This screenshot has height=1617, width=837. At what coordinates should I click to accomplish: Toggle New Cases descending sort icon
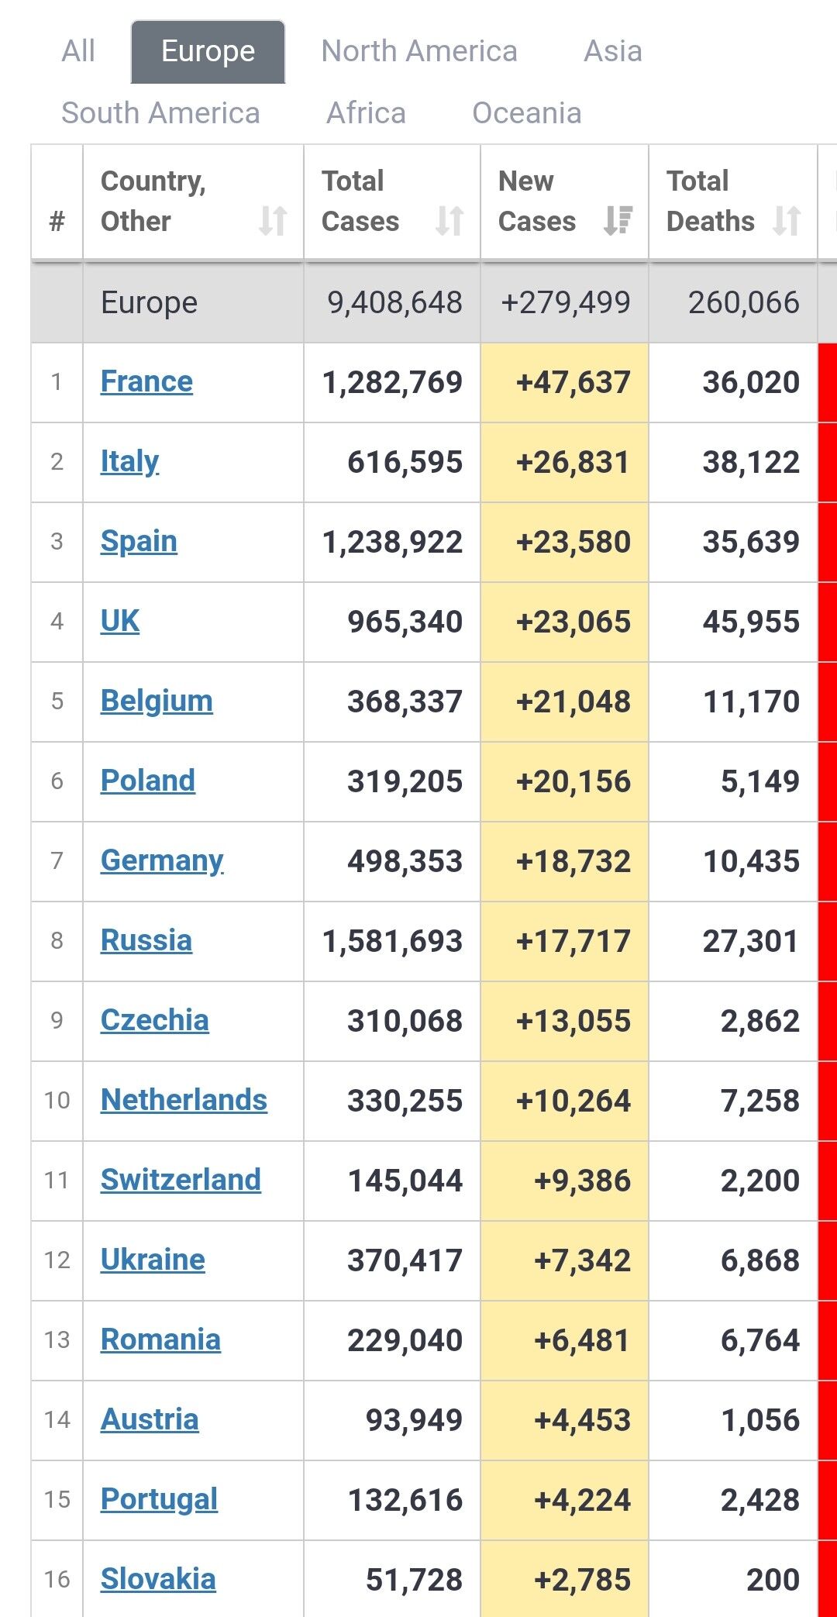click(x=618, y=221)
